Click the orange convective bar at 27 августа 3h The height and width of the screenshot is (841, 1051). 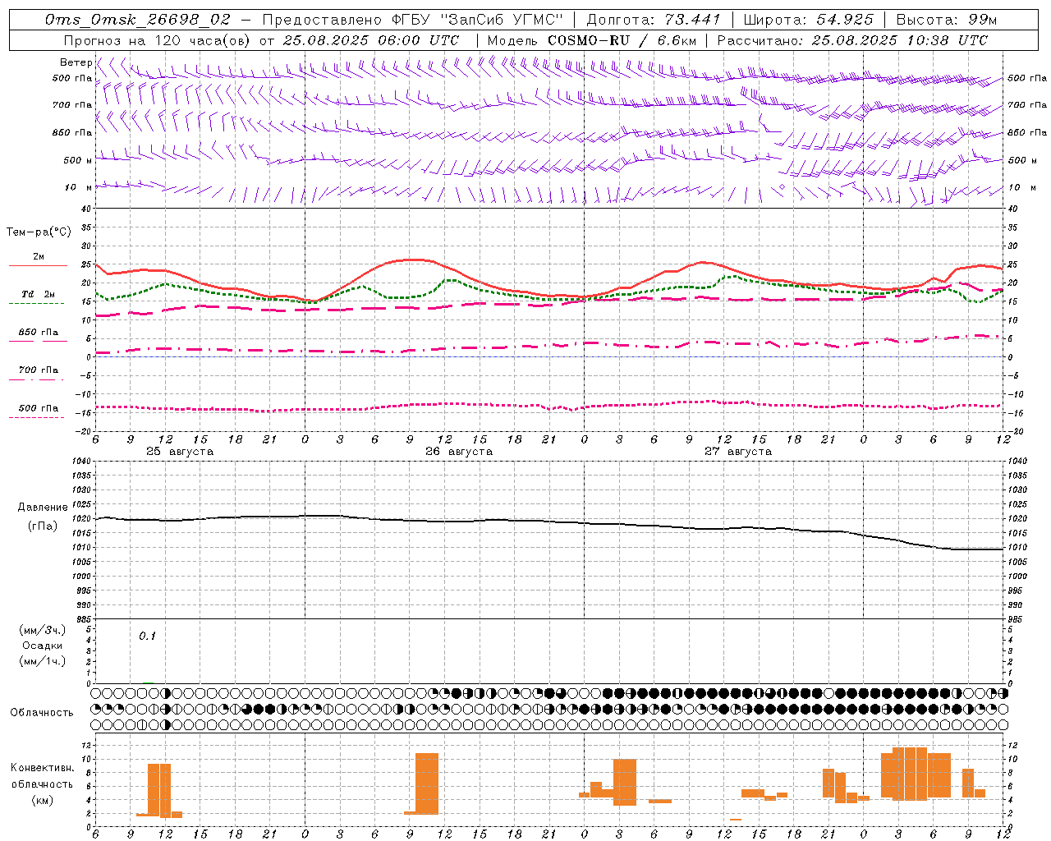click(625, 782)
